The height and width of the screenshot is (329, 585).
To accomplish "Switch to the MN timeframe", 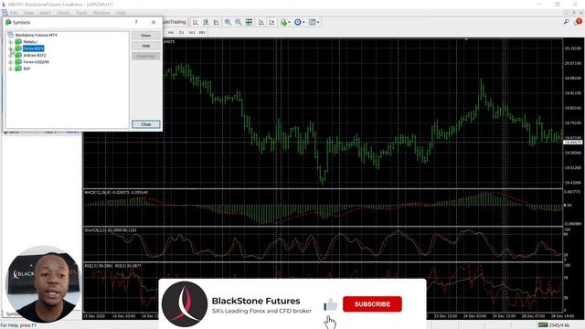I will (202, 33).
